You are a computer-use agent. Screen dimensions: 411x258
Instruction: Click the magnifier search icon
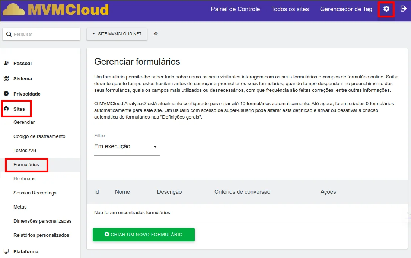[9, 34]
